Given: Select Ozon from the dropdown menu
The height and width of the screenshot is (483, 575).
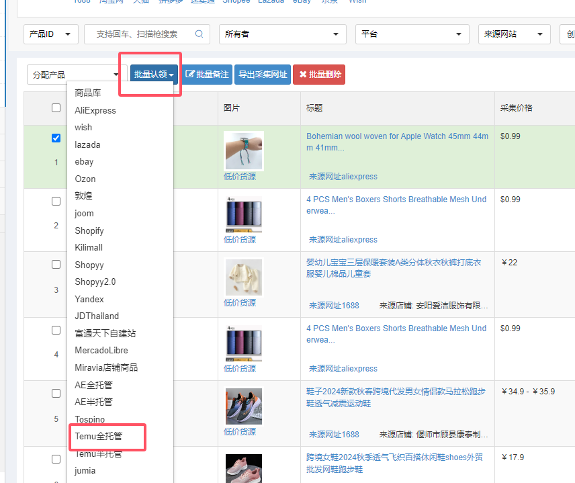Looking at the screenshot, I should click(x=85, y=179).
